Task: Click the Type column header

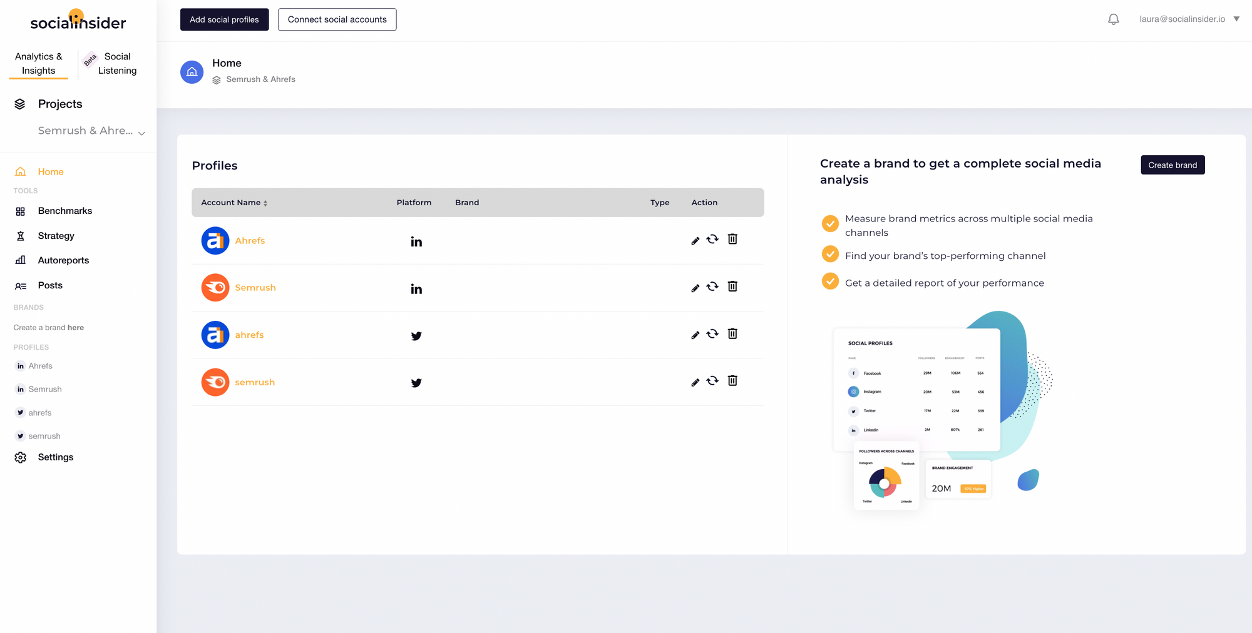Action: click(x=660, y=203)
